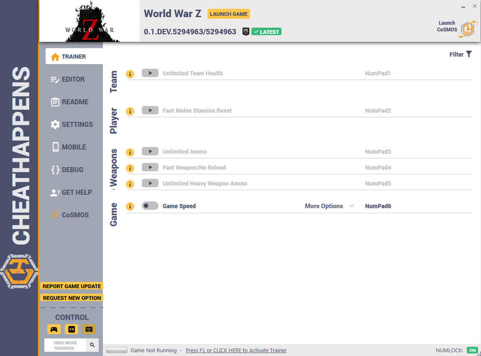Launch CoSMOS via the hexagon icon
The image size is (481, 356).
468,29
